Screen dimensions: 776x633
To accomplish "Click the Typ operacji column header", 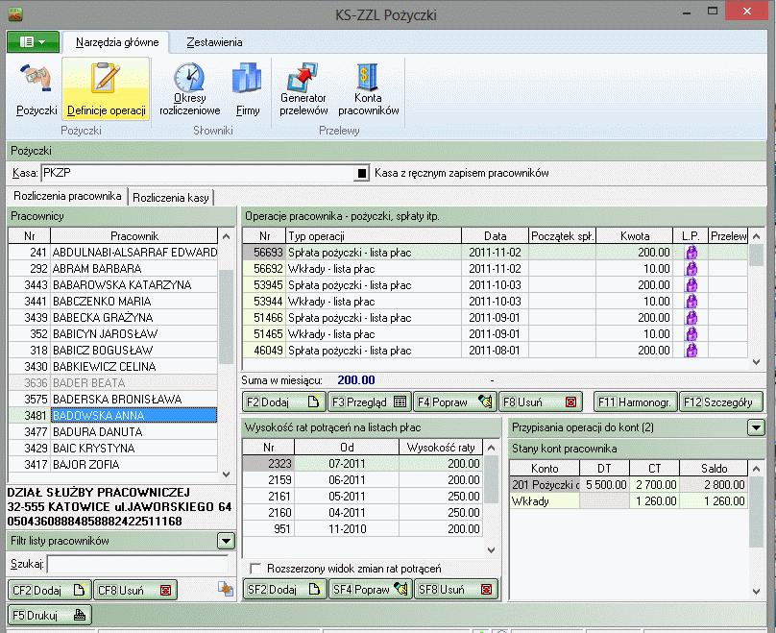I will pos(374,236).
